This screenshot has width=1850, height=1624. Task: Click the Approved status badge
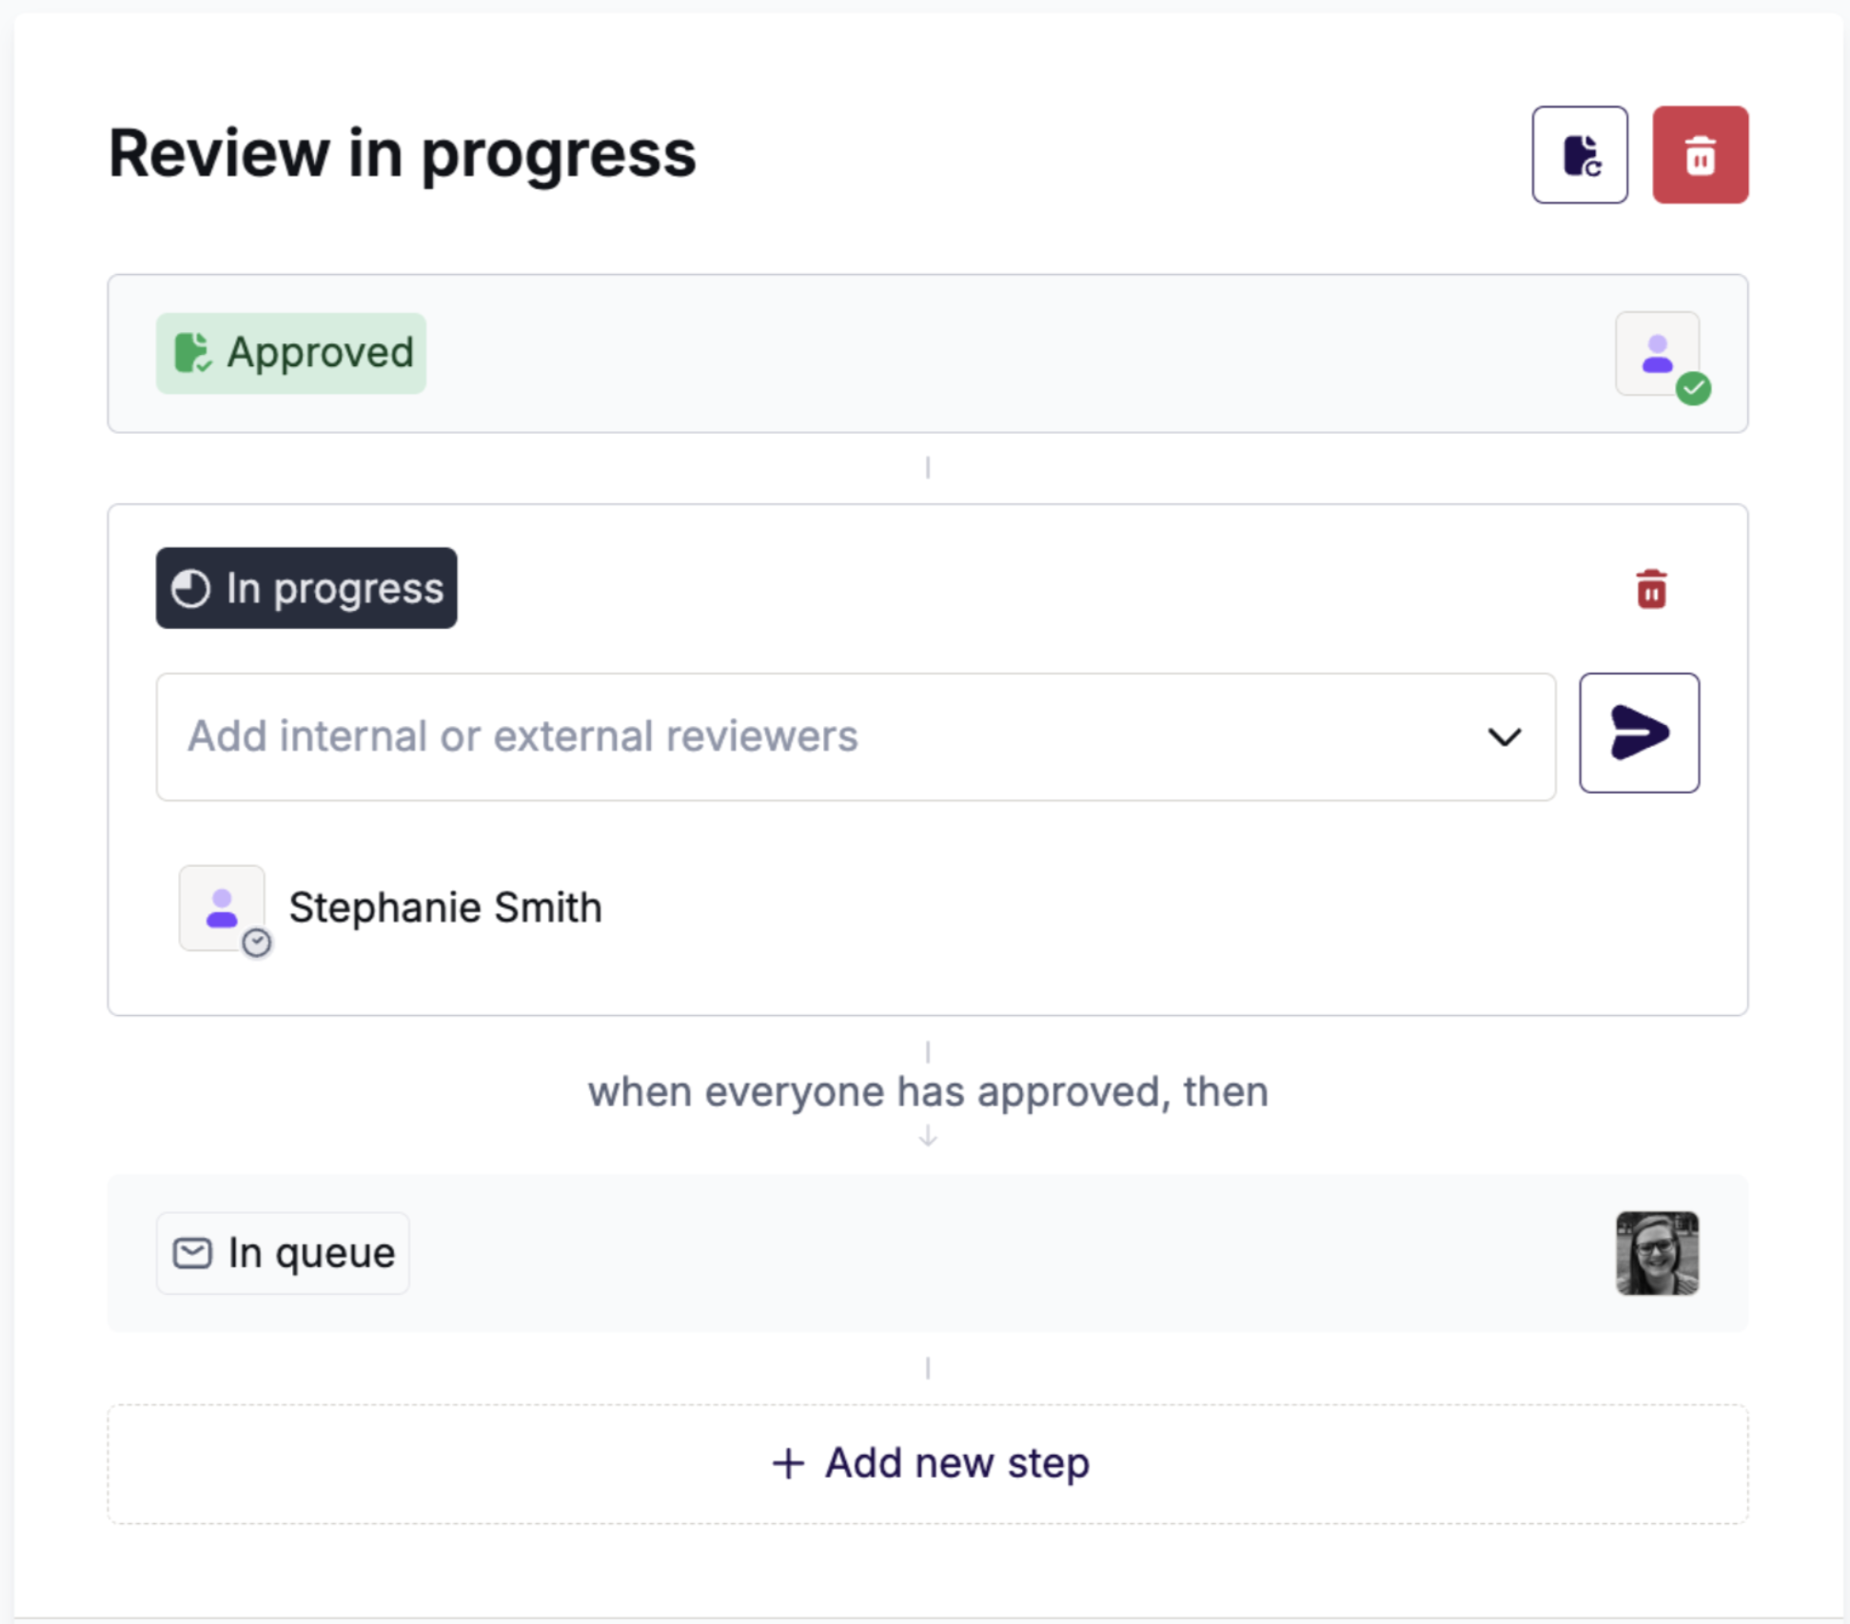point(291,353)
